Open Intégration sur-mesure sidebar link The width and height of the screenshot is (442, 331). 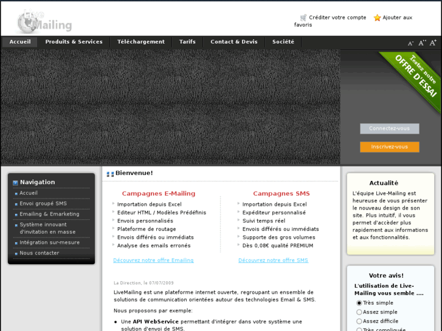50,242
